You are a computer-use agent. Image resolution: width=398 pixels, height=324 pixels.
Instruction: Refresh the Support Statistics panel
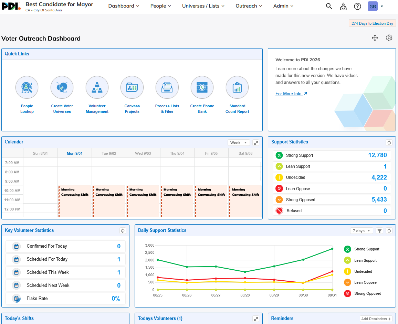tap(389, 143)
